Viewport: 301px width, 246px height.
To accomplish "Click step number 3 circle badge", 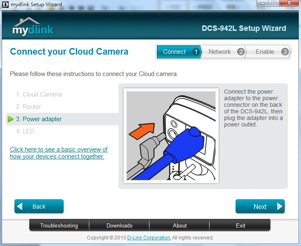I will click(x=285, y=52).
